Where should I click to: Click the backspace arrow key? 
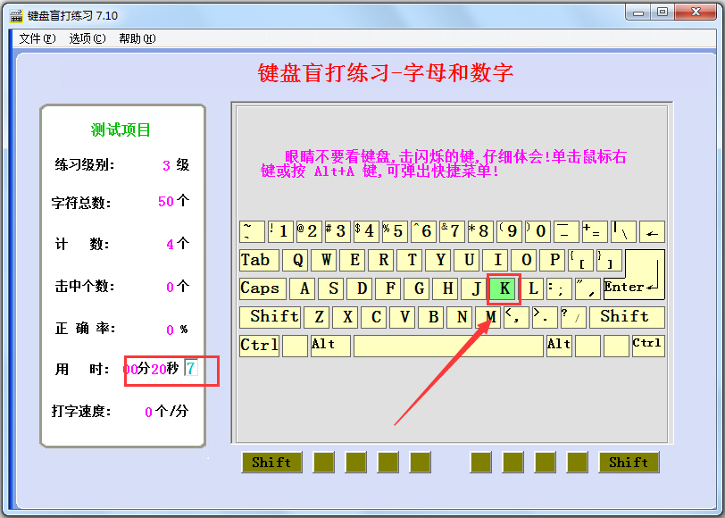coord(652,232)
